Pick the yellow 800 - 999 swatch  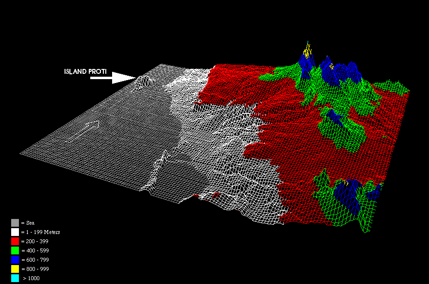15,269
